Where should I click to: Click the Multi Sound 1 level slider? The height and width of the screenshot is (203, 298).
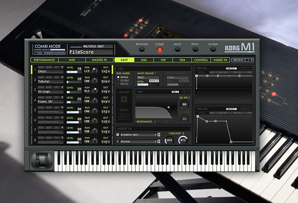point(148,84)
